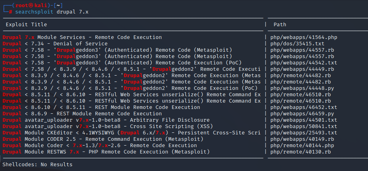
Task: Select the path 'php/webapps/44542.txt'
Action: (304, 63)
